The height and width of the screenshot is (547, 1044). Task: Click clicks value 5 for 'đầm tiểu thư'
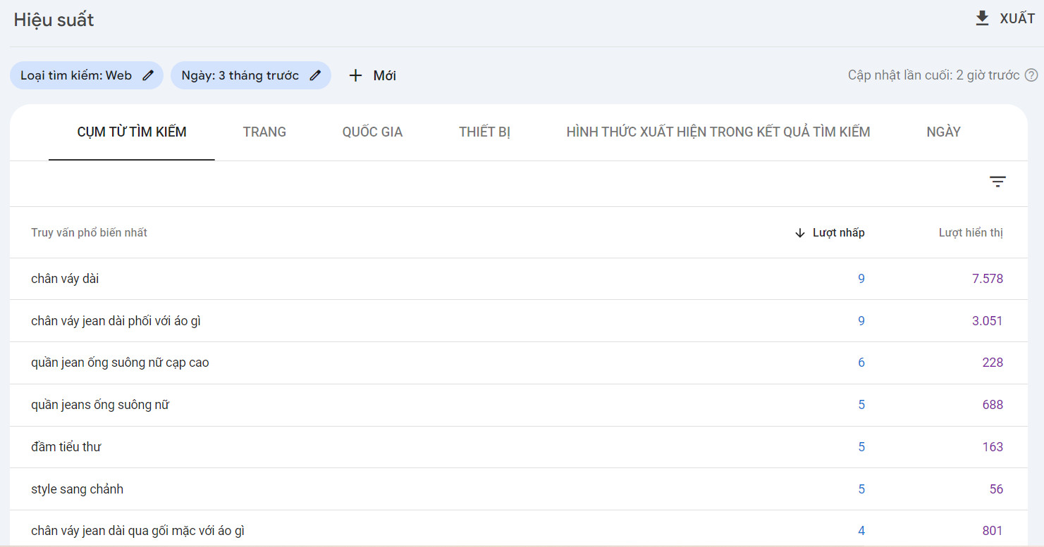click(x=861, y=447)
